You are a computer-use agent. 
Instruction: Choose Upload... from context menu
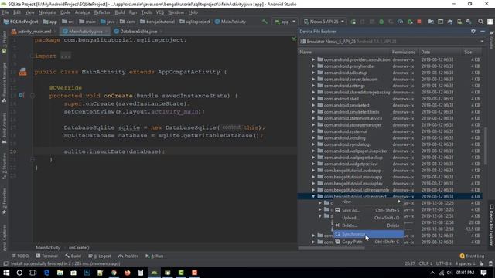[368, 218]
